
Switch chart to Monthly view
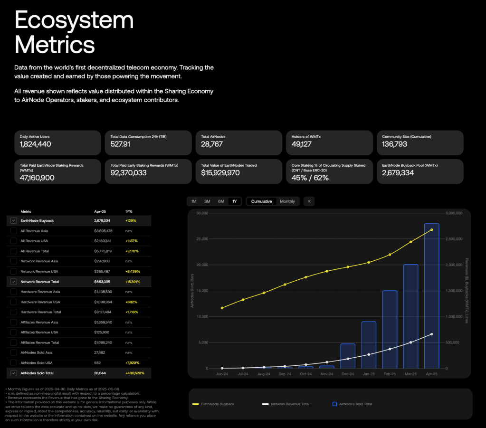pyautogui.click(x=287, y=201)
